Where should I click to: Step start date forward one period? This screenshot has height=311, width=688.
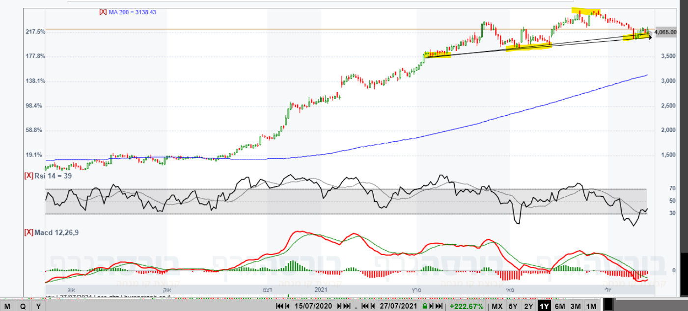coord(339,306)
